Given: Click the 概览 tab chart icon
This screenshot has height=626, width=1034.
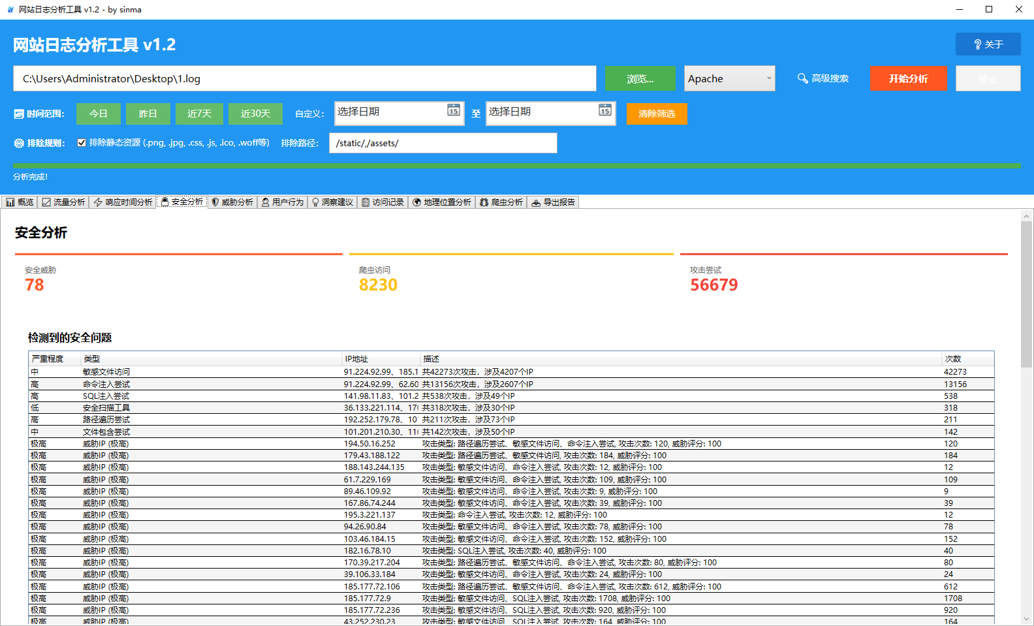Looking at the screenshot, I should tap(10, 202).
